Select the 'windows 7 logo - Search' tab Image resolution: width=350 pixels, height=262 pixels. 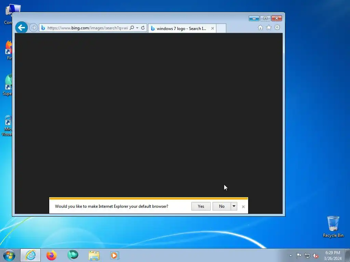[x=182, y=29]
